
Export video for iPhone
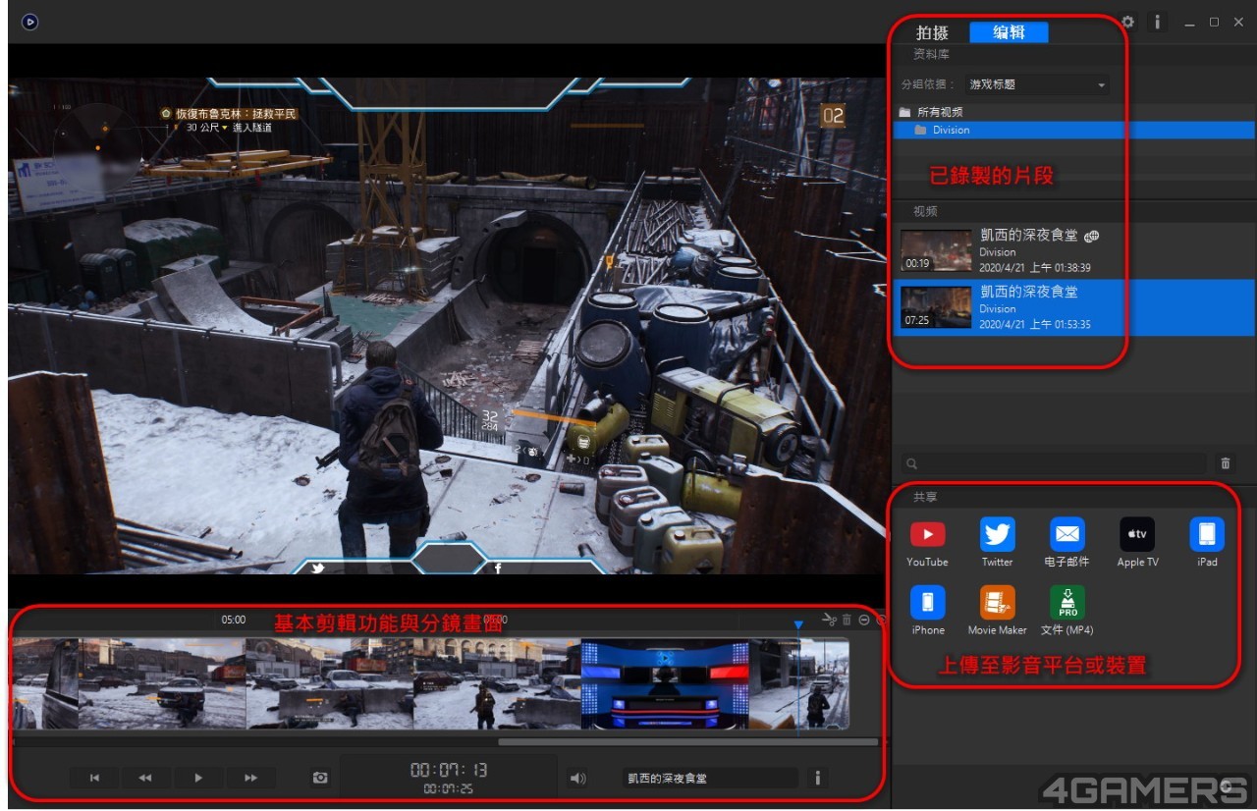[x=927, y=610]
